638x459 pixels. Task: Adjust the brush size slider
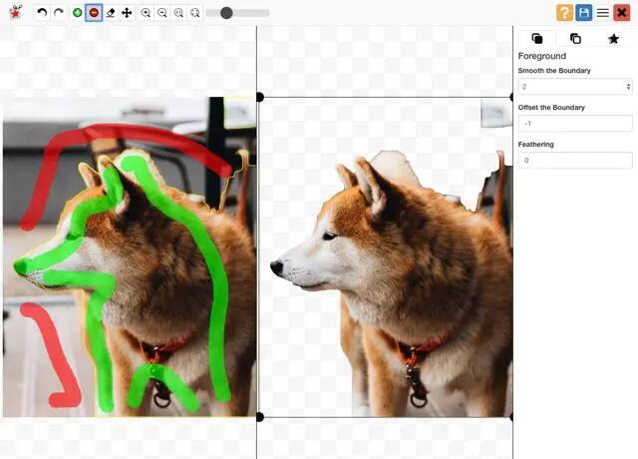[227, 13]
